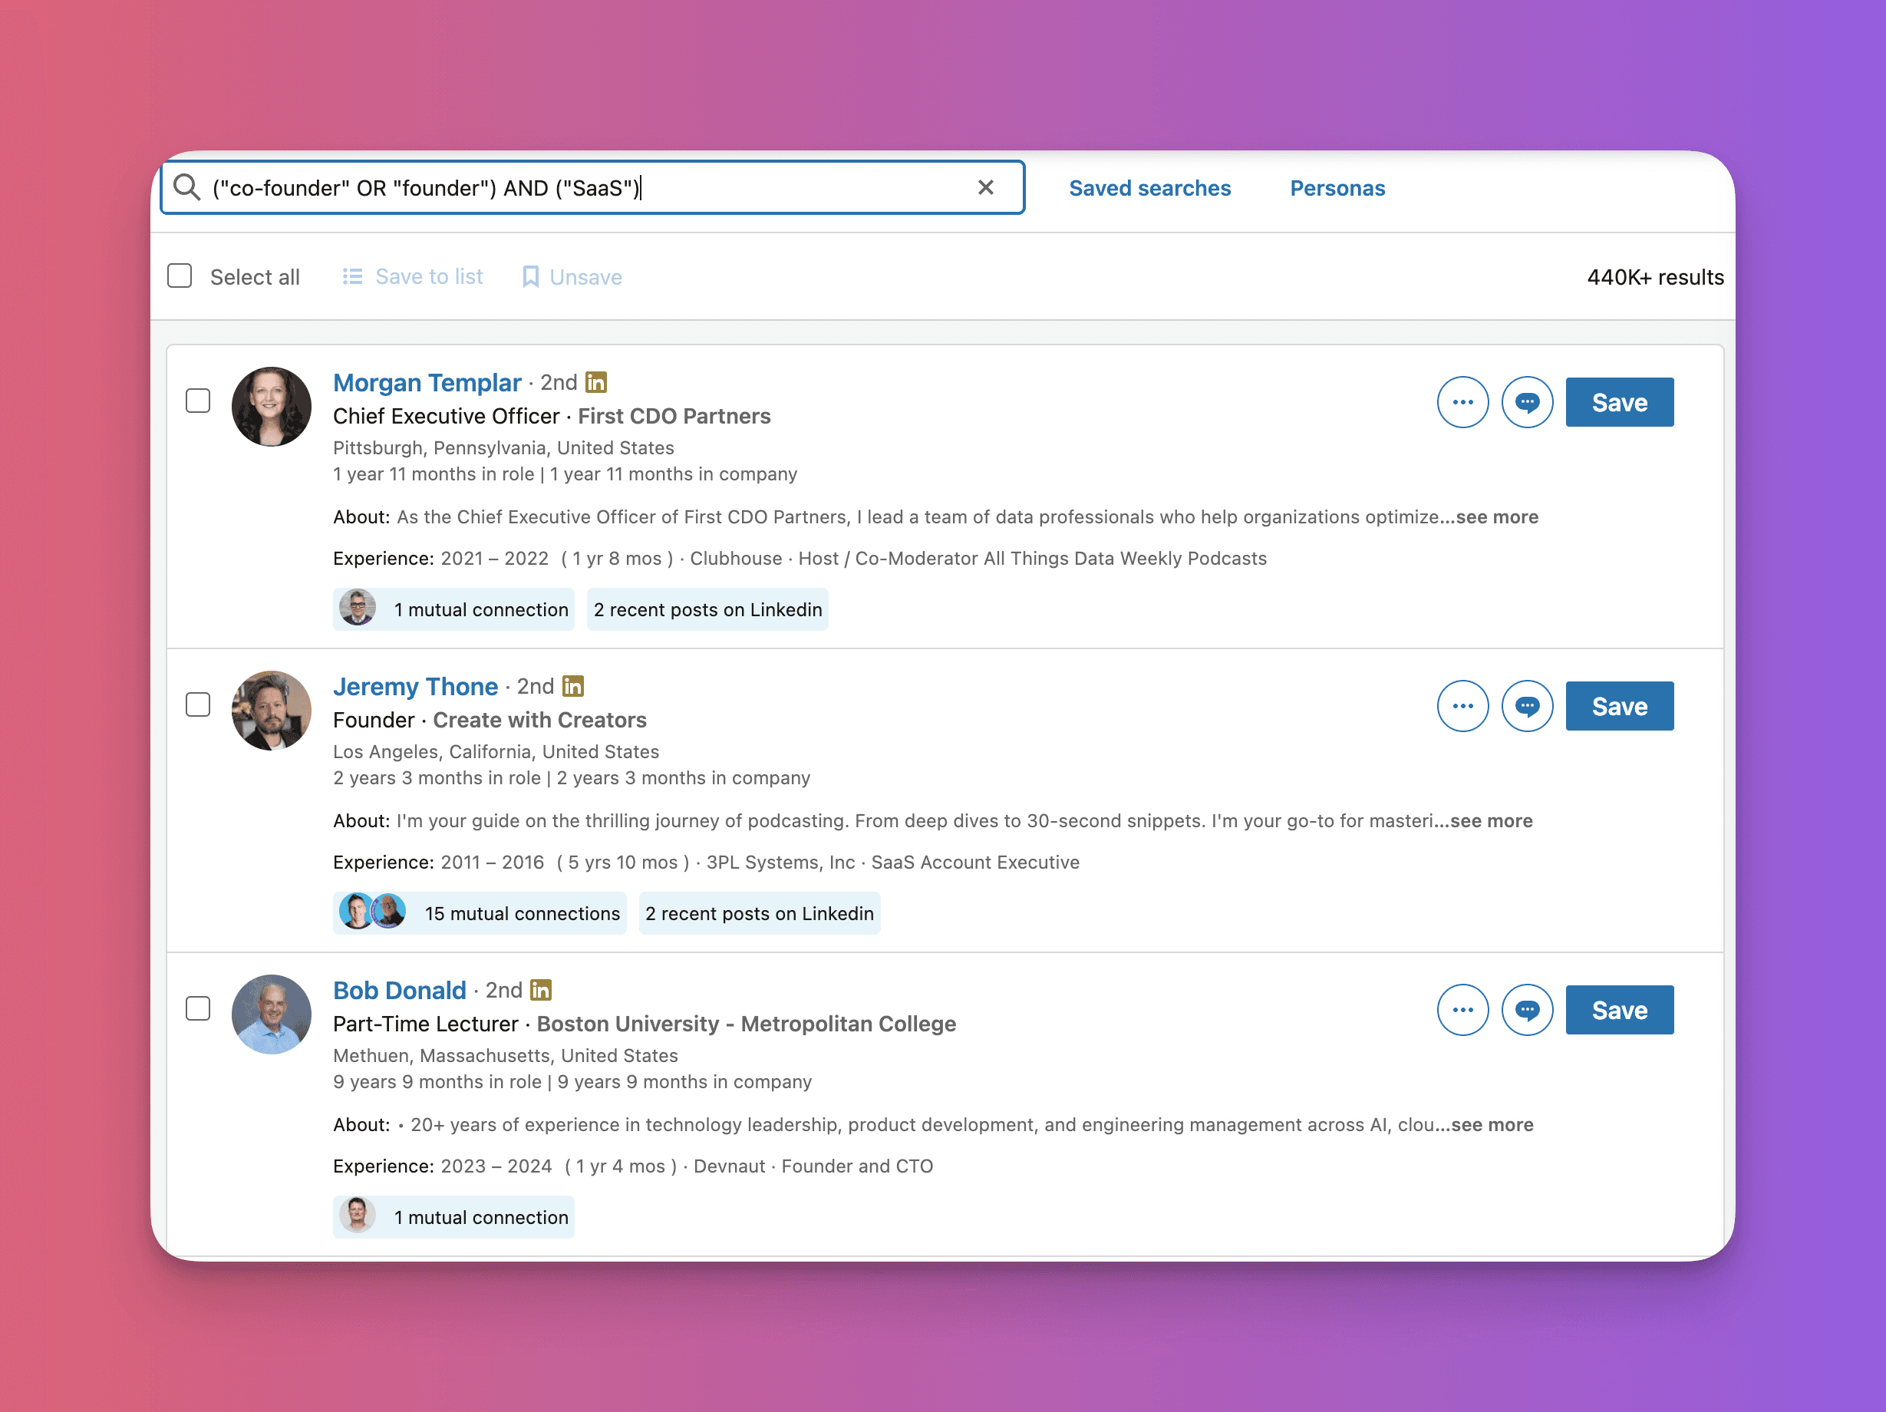Tick the checkbox for Jeremy Thone
1886x1412 pixels.
[198, 704]
